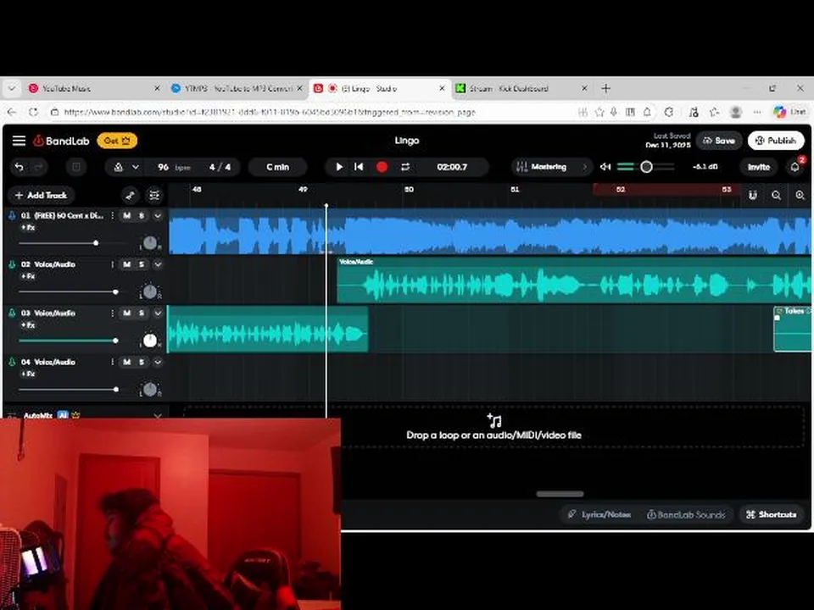814x610 pixels.
Task: Expand track 02 options chevron
Action: (158, 264)
